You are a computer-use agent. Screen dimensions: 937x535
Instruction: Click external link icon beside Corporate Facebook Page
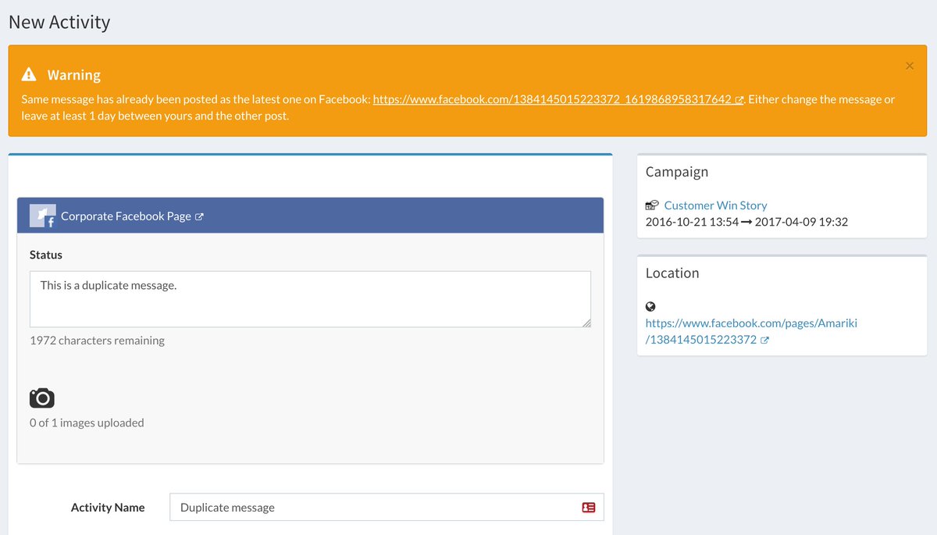[199, 217]
